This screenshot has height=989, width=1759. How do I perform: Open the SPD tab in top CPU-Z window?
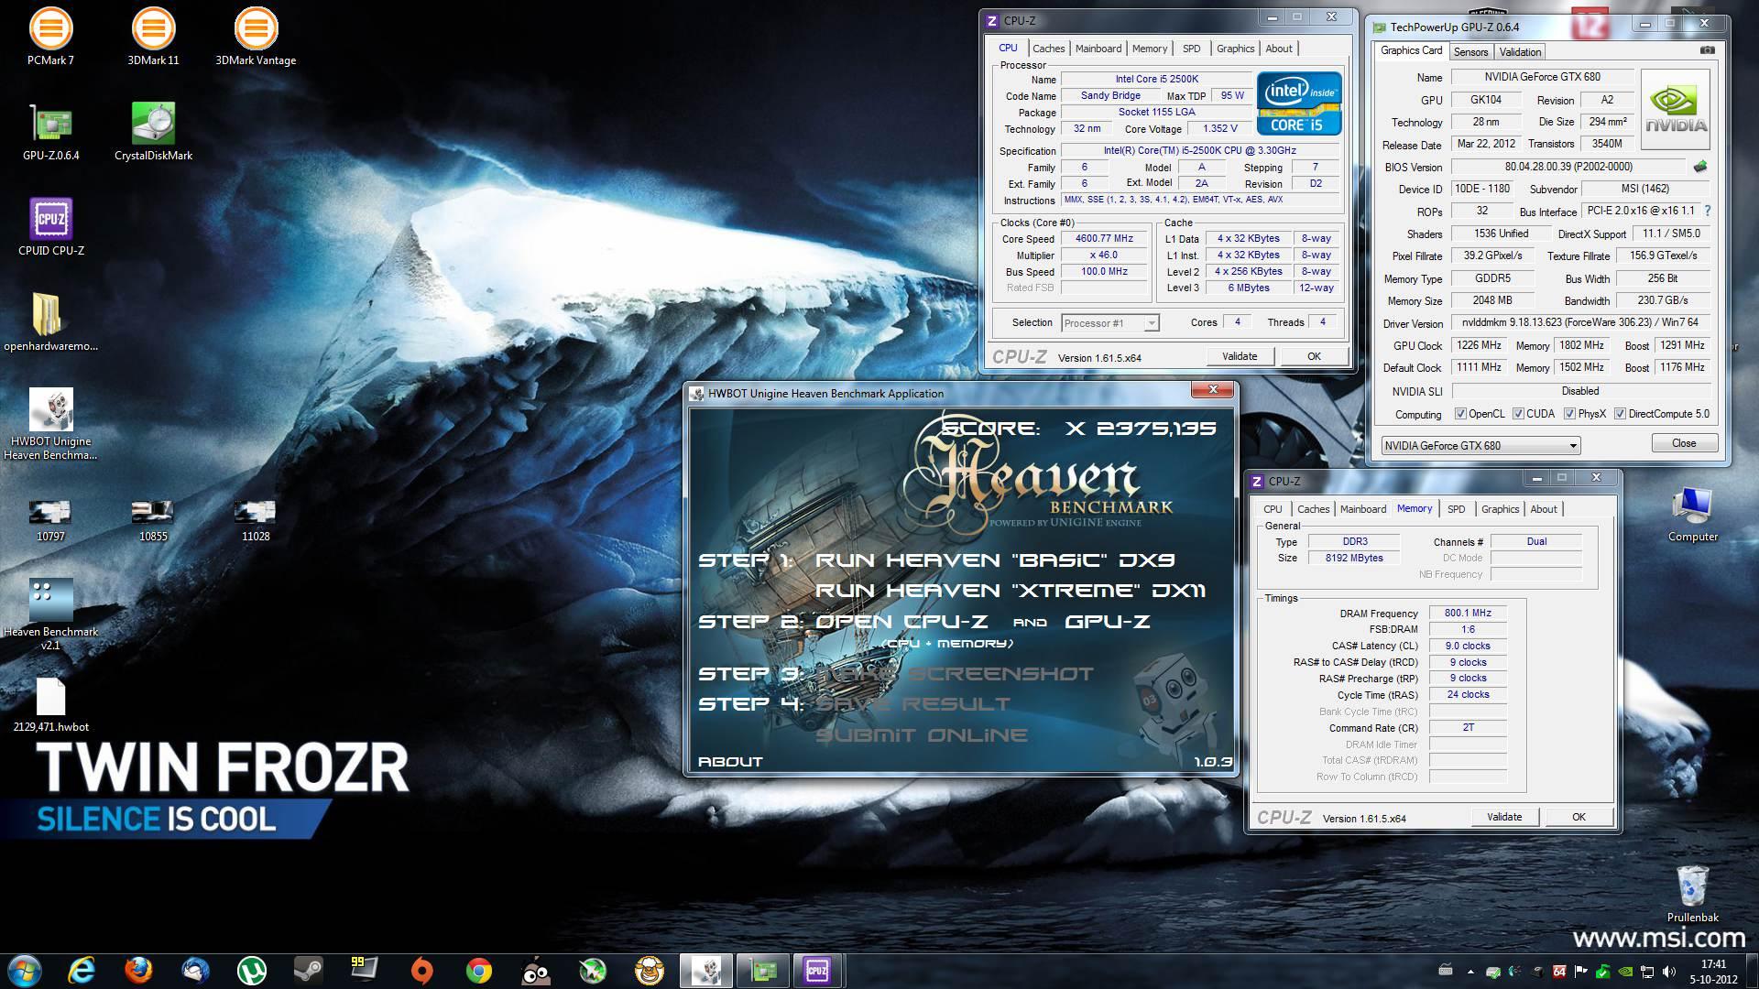[x=1191, y=49]
